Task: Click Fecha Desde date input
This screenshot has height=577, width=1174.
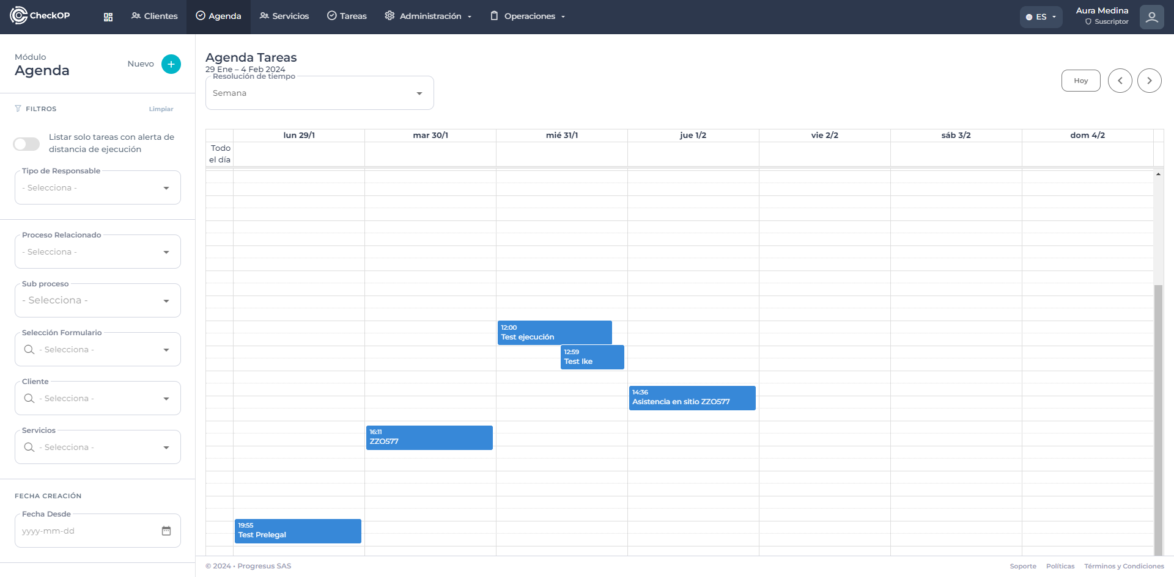Action: pyautogui.click(x=98, y=531)
